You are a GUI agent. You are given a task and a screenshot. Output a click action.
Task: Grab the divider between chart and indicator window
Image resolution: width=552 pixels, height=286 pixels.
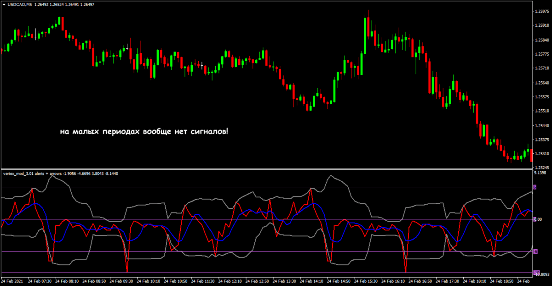[x=267, y=169]
